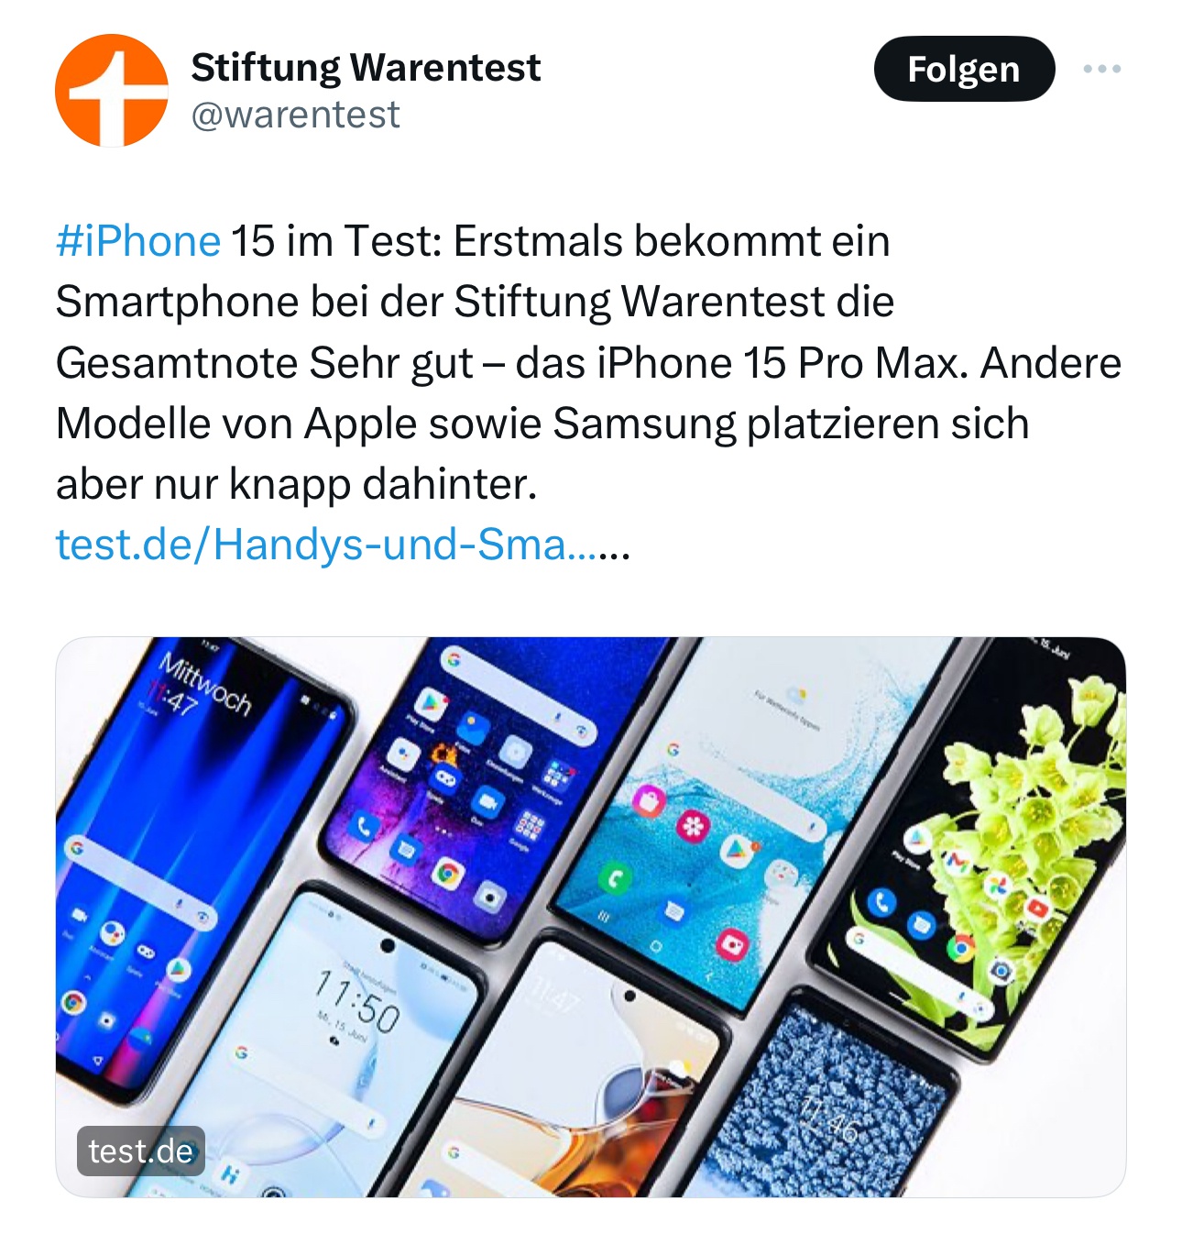Image resolution: width=1182 pixels, height=1245 pixels.
Task: Open the #iPhone hashtag
Action: click(x=138, y=241)
